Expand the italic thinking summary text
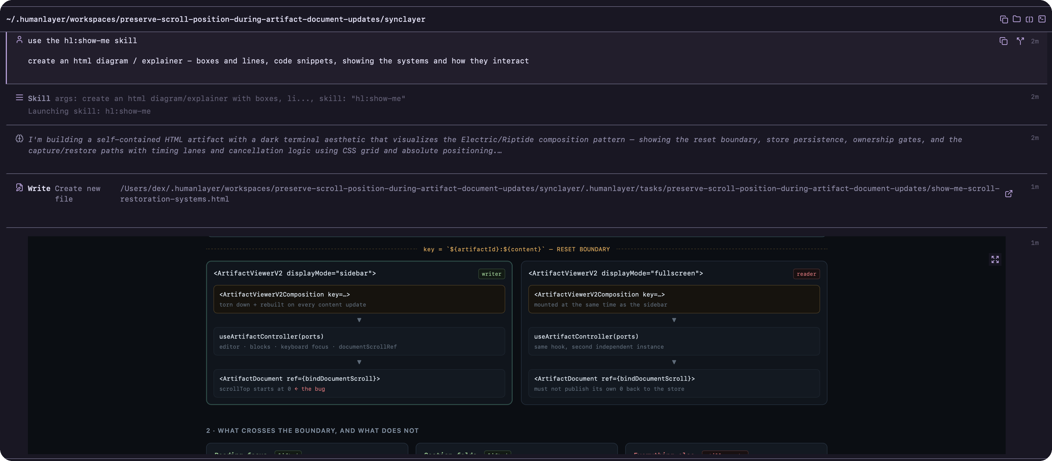The width and height of the screenshot is (1052, 461). click(x=495, y=145)
